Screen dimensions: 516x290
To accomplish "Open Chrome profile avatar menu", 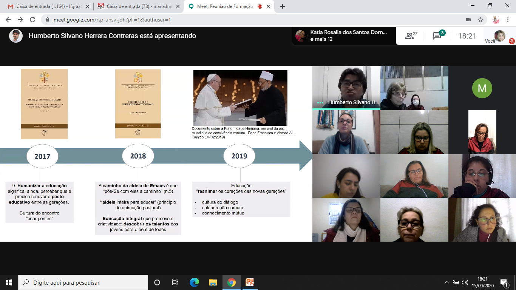I will (496, 20).
